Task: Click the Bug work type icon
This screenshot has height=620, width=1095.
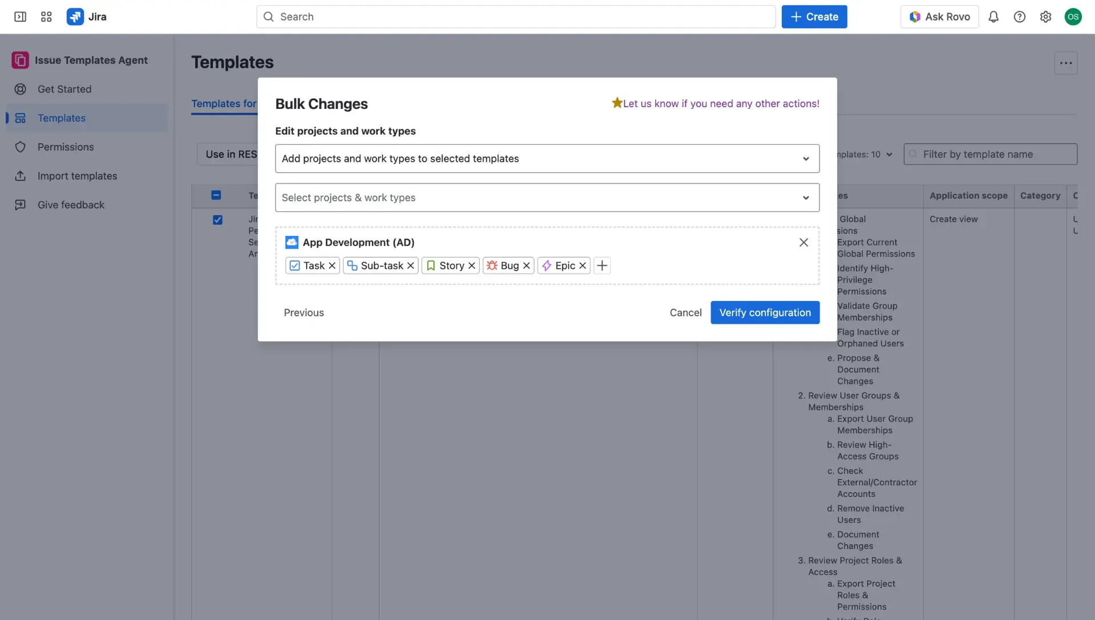Action: [492, 266]
